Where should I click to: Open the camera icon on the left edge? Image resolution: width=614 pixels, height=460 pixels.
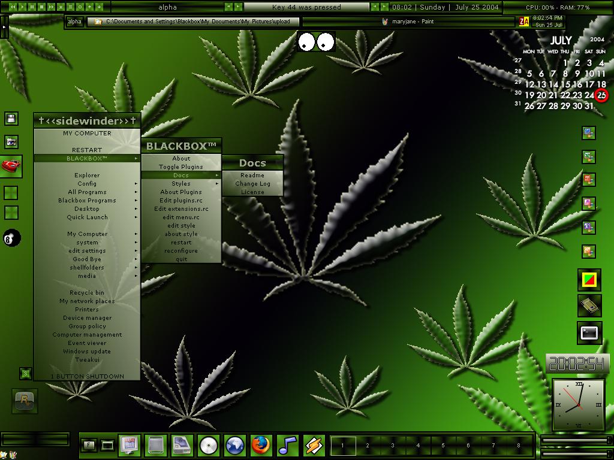11,142
